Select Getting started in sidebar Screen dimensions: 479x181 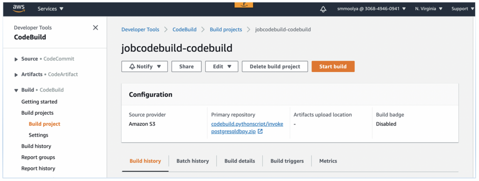coord(39,101)
